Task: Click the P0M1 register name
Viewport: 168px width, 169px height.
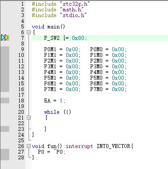Action: coord(50,49)
